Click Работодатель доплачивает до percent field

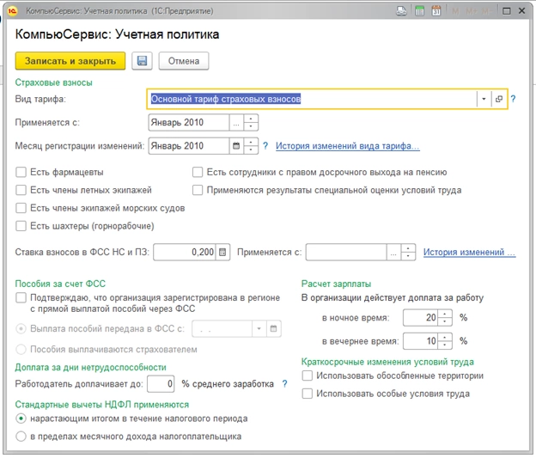(x=161, y=384)
